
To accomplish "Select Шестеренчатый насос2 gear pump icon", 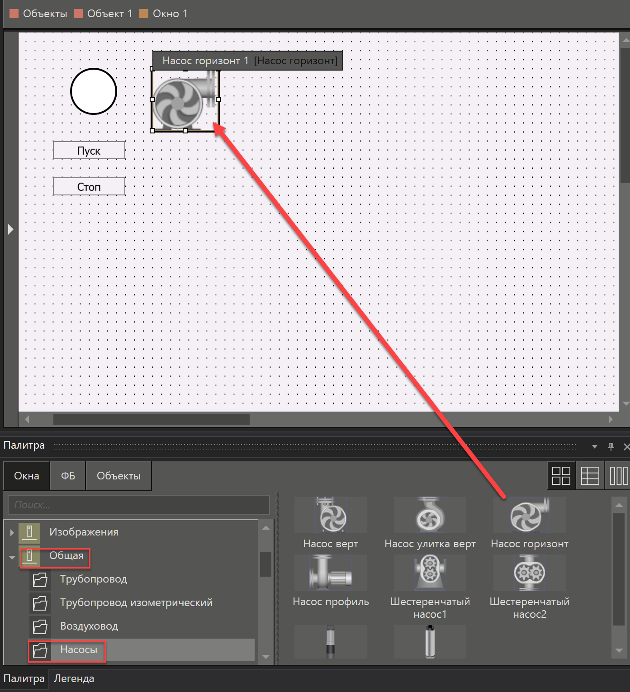I will click(x=529, y=573).
